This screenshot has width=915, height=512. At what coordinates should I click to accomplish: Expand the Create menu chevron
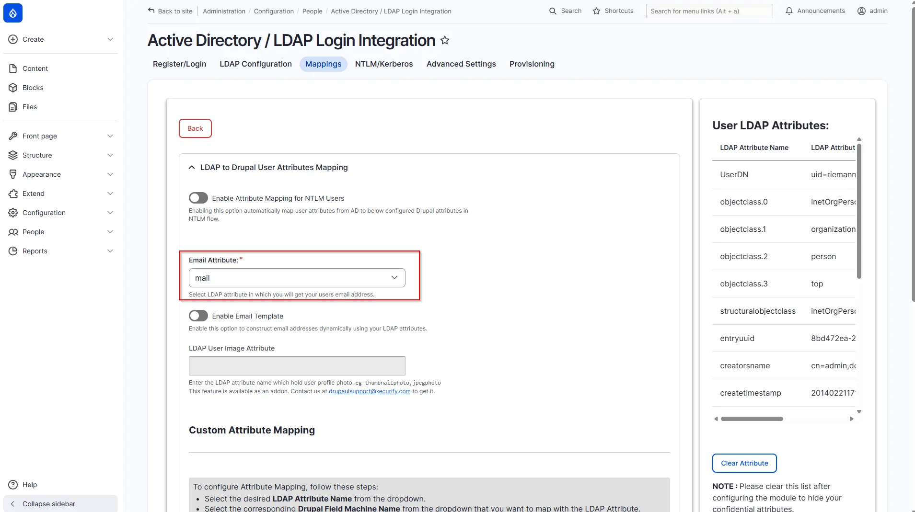tap(110, 39)
